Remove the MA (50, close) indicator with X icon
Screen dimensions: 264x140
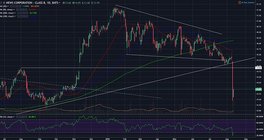[x=26, y=10]
